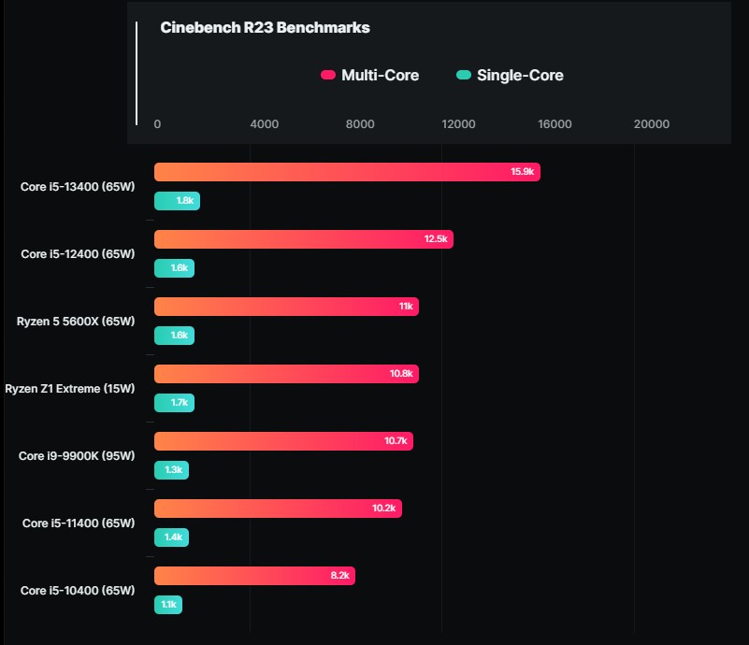Click the Cinebench R23 Benchmarks title
Viewport: 749px width, 645px height.
click(x=265, y=28)
